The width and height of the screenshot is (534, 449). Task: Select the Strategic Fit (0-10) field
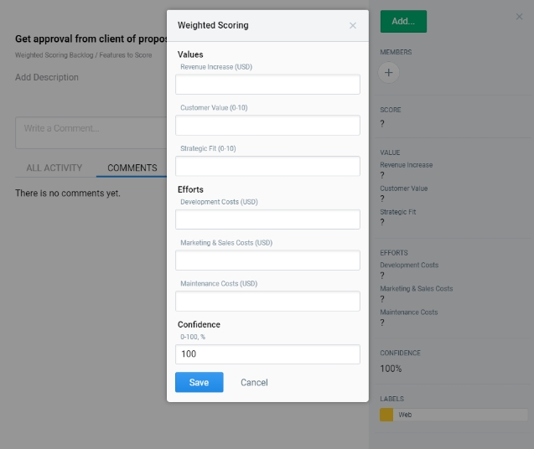click(x=267, y=166)
